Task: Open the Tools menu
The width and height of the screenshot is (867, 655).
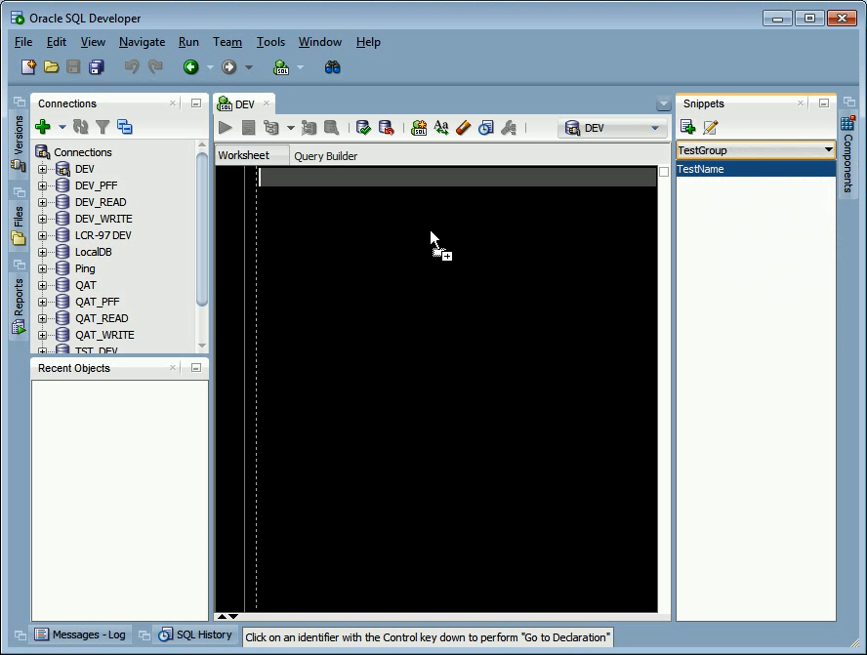Action: [271, 42]
